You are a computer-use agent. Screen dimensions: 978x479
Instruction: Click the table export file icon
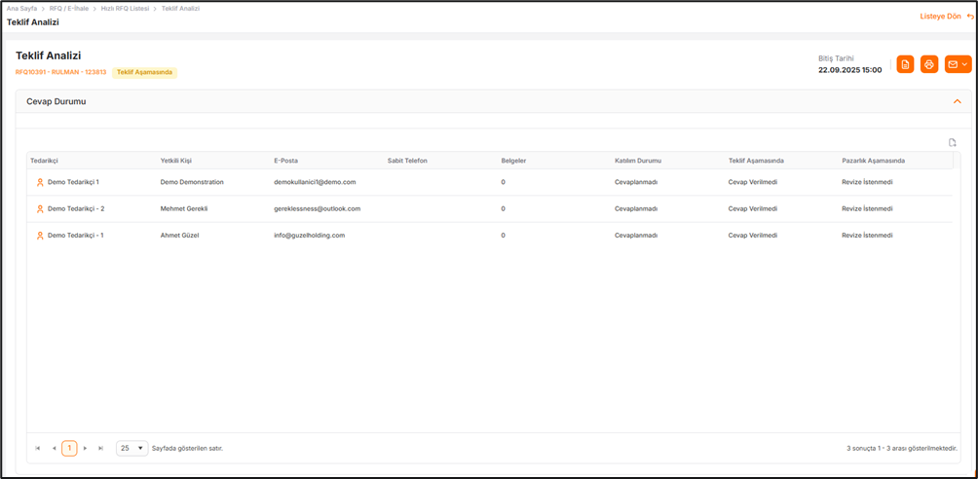953,143
